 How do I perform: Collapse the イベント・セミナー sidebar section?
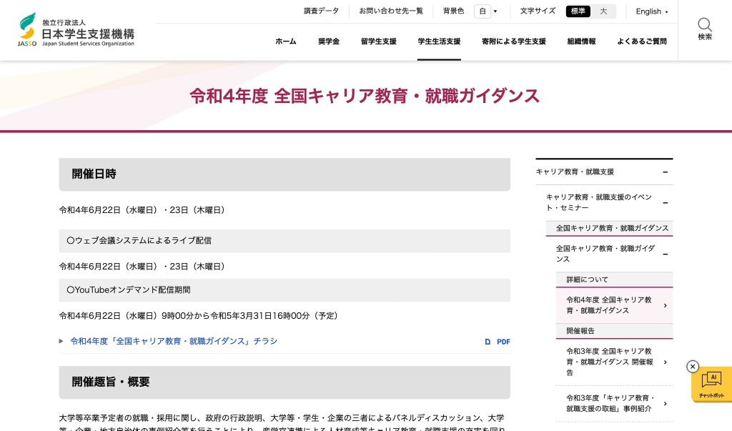(x=665, y=202)
